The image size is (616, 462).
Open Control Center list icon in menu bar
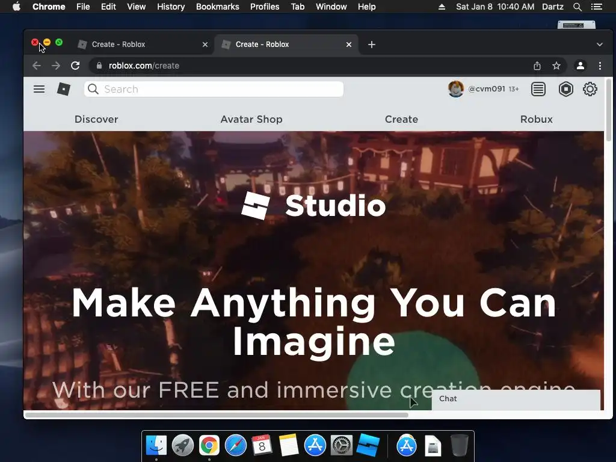pyautogui.click(x=596, y=7)
